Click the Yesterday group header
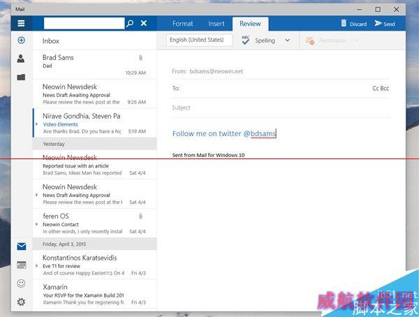The width and height of the screenshot is (419, 317). (94, 144)
